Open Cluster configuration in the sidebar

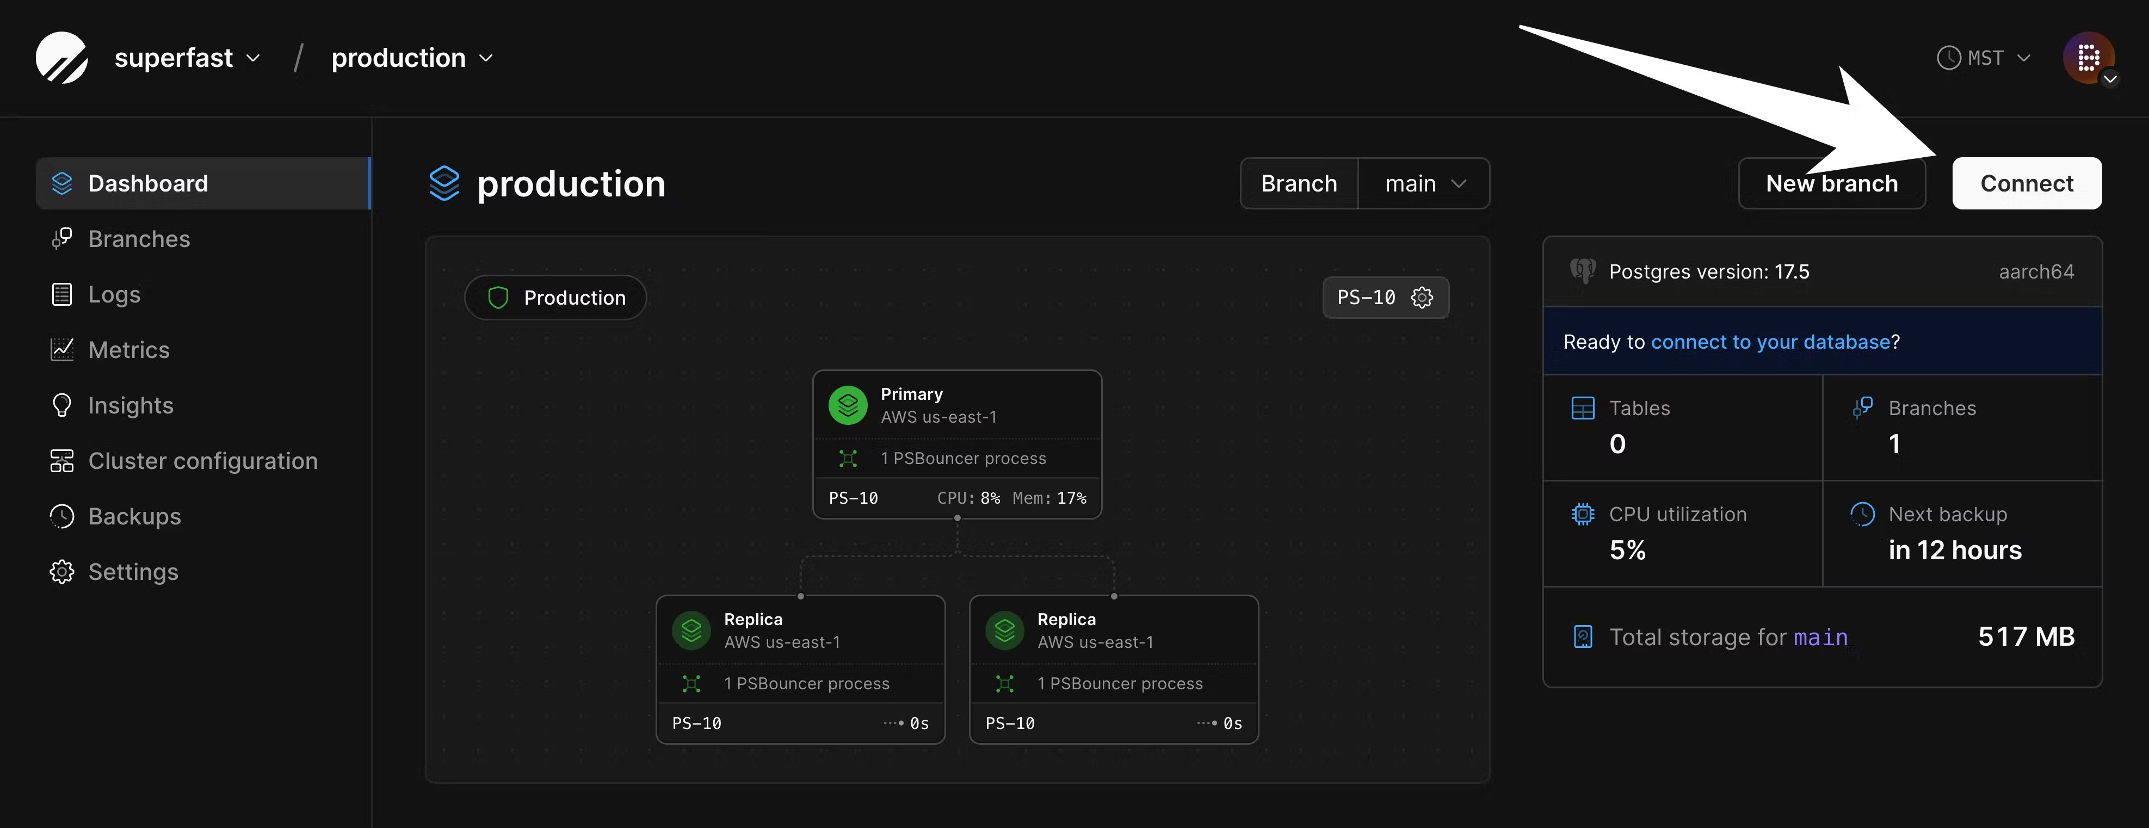point(203,460)
